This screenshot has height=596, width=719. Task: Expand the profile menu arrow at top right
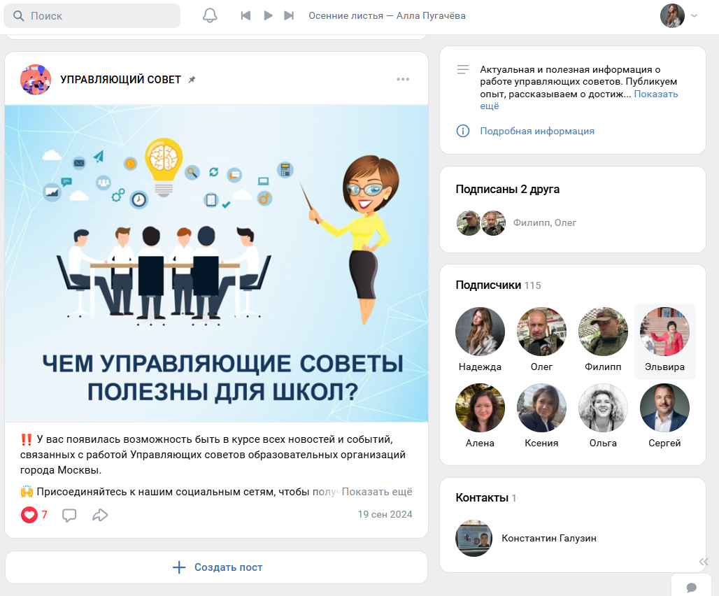[x=695, y=15]
